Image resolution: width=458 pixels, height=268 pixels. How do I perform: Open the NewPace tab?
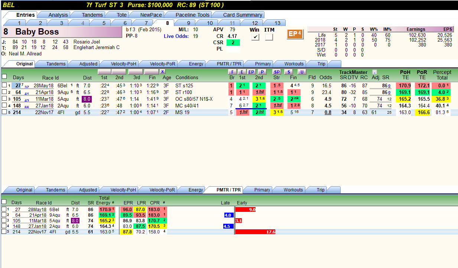(x=151, y=15)
